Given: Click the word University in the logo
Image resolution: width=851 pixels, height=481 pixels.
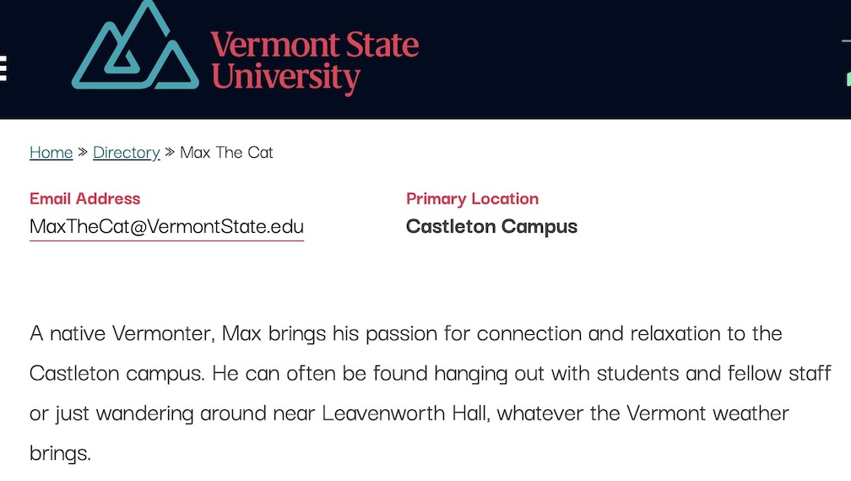Looking at the screenshot, I should click(286, 78).
